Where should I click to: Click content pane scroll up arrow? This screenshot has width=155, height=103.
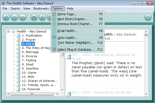click(146, 31)
